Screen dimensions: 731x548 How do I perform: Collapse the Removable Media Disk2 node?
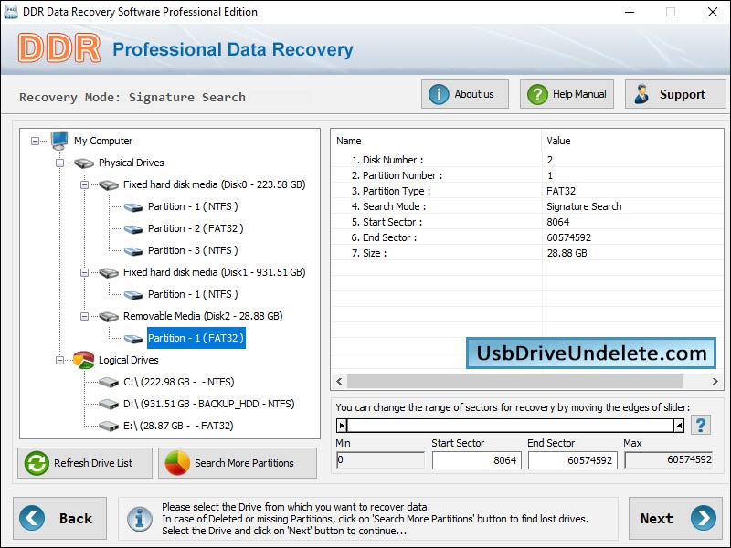pyautogui.click(x=84, y=316)
